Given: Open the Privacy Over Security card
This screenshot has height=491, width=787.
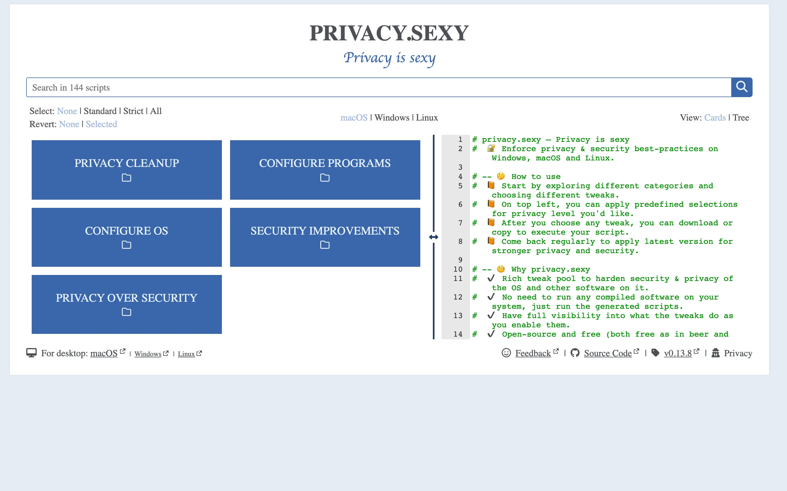Looking at the screenshot, I should point(127,305).
